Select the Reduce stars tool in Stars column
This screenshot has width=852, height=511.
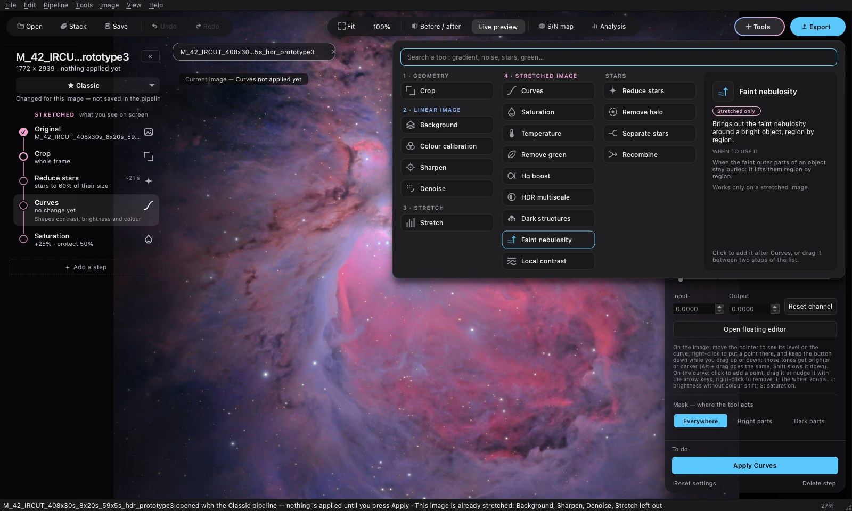[649, 90]
